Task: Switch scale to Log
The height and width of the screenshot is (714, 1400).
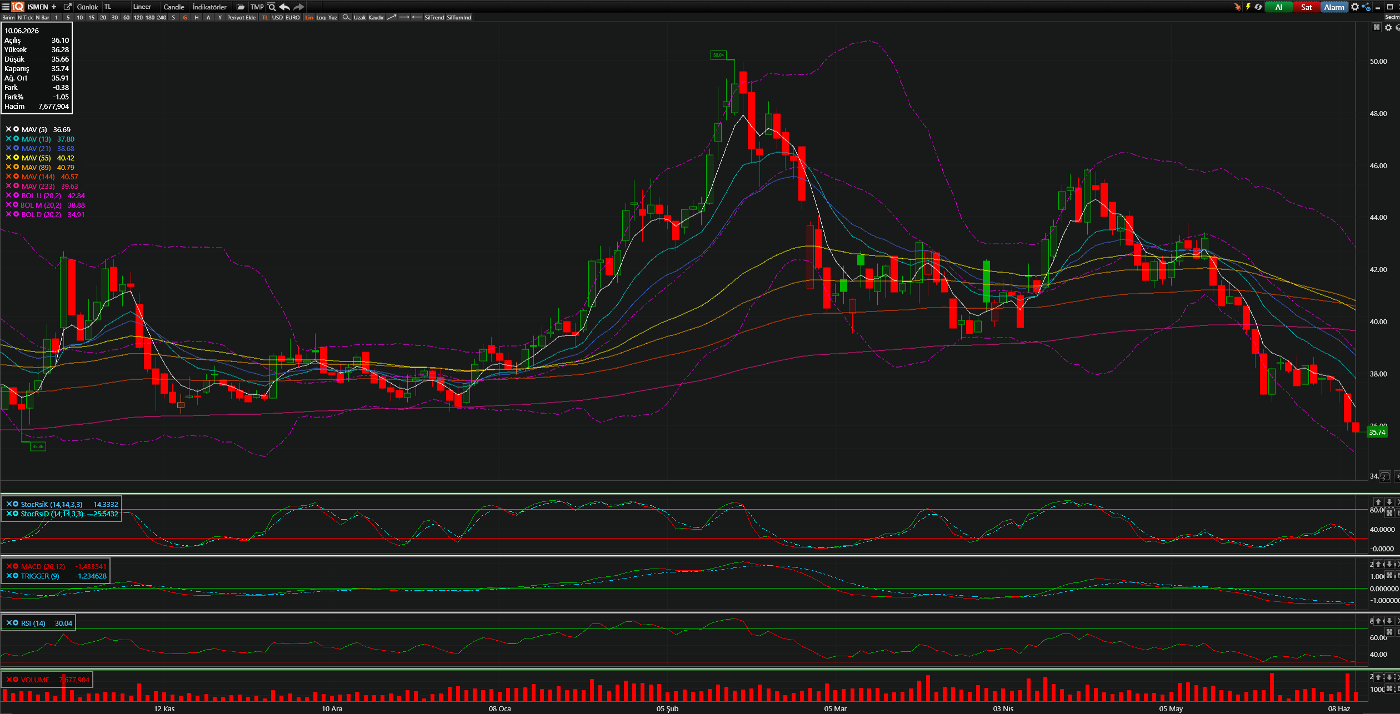Action: coord(321,17)
